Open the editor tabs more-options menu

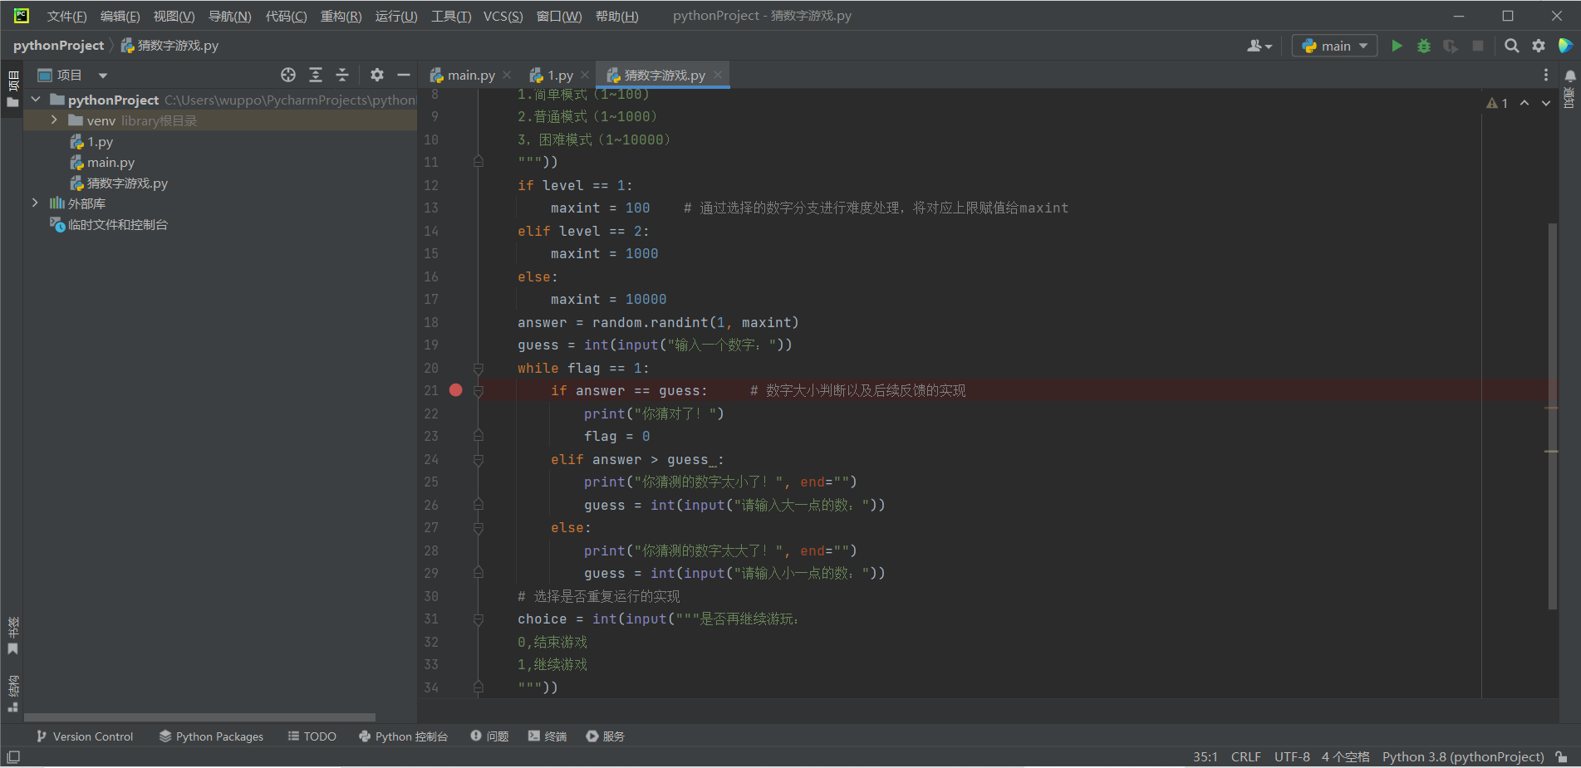1546,76
